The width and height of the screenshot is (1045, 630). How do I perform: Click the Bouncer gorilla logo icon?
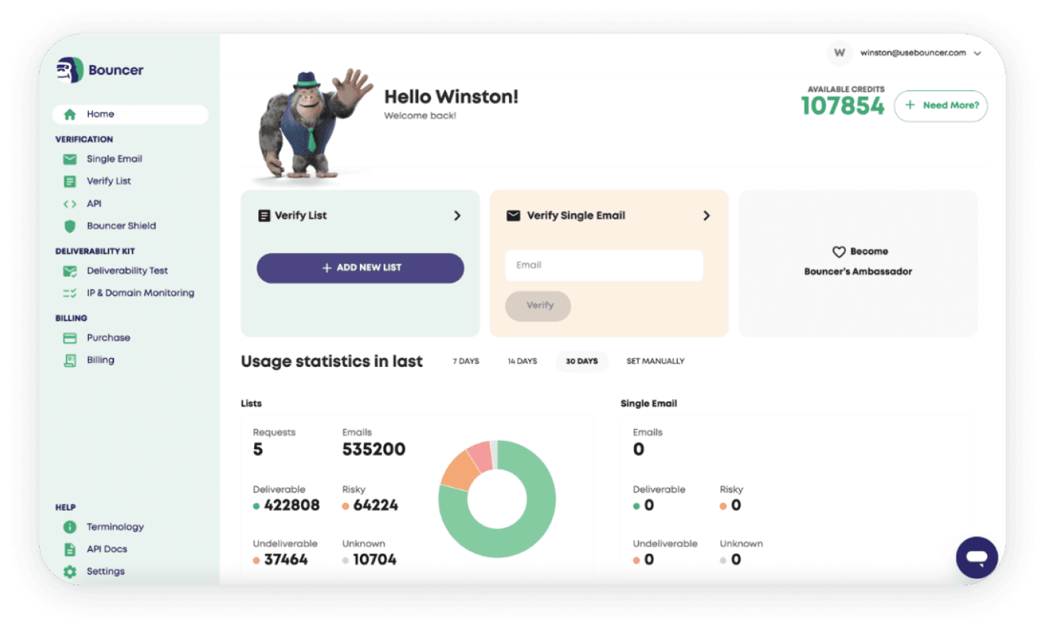click(69, 70)
